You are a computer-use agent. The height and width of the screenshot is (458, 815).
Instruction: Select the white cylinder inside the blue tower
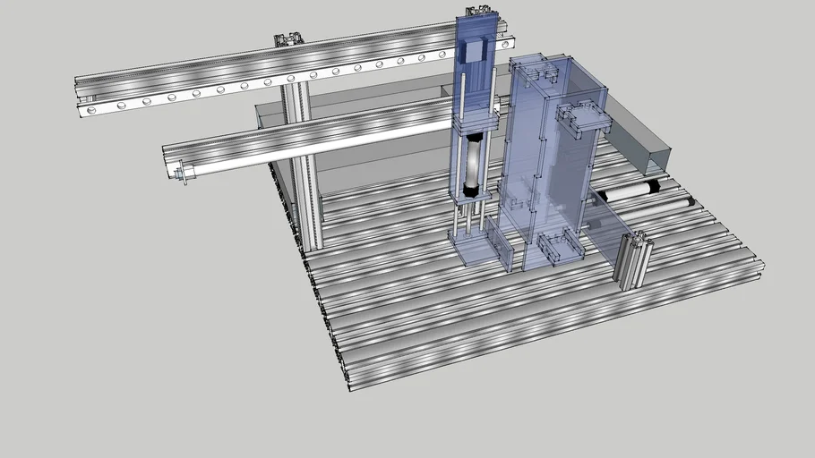[x=472, y=164]
